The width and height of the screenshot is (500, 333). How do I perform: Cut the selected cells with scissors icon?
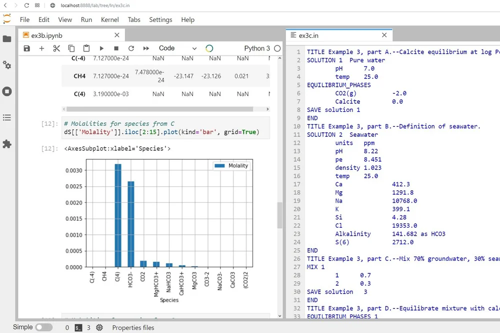[x=56, y=48]
